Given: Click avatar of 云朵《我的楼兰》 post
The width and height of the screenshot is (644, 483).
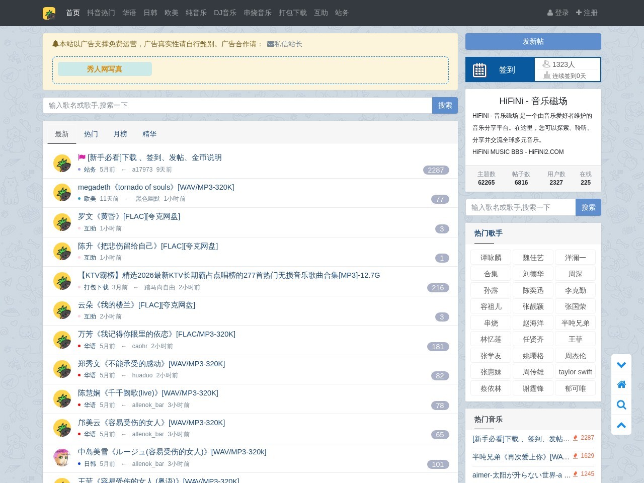Looking at the screenshot, I should [x=62, y=310].
